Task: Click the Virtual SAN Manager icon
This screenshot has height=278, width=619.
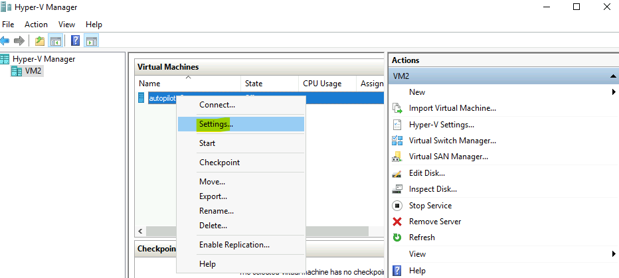Action: point(397,157)
